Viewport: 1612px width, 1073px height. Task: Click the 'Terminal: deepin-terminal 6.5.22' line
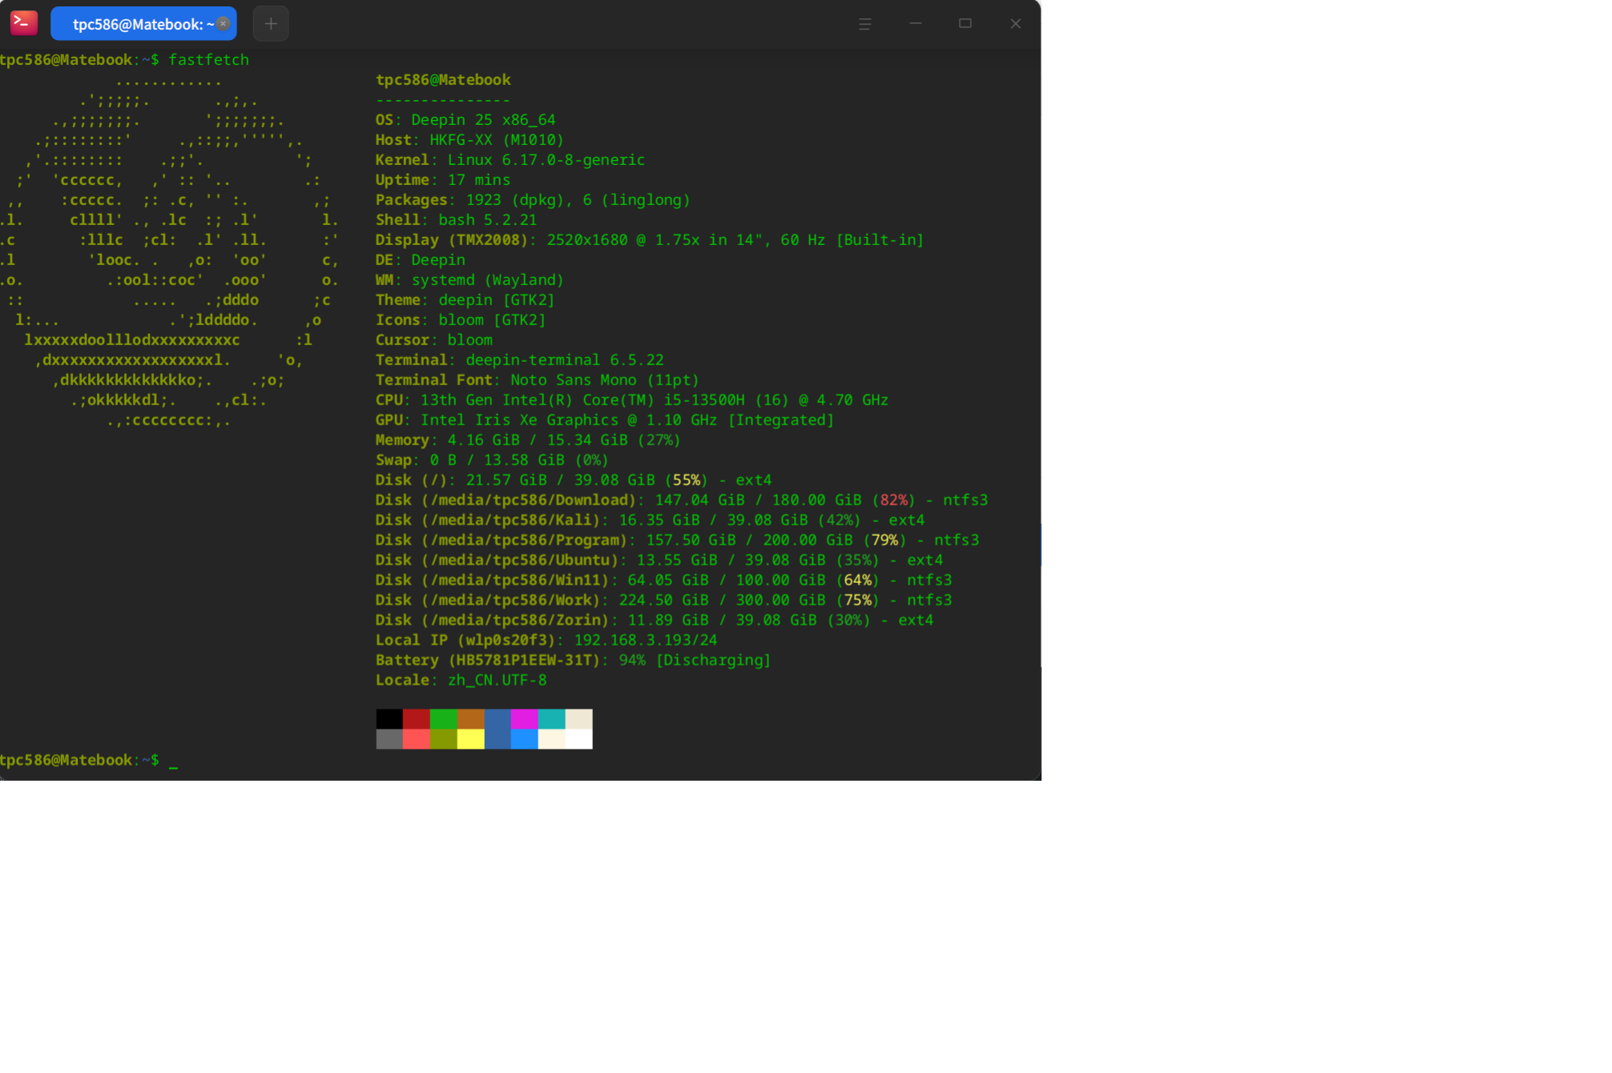coord(520,360)
